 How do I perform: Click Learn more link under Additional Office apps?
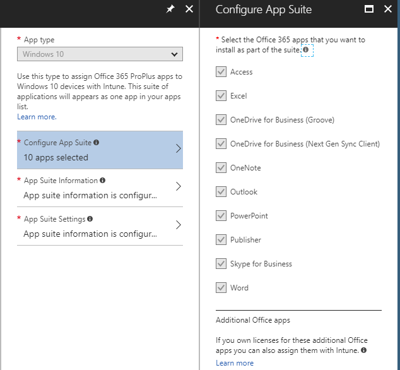235,363
